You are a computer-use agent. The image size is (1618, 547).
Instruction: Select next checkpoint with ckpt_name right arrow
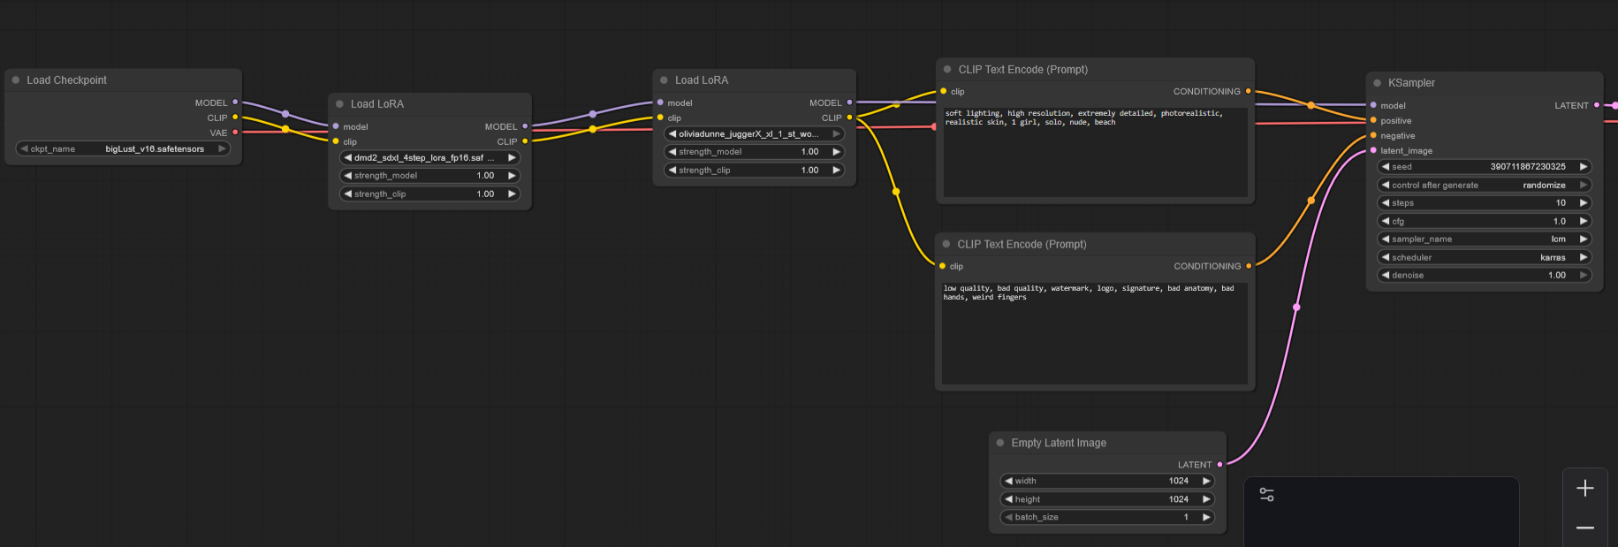222,148
